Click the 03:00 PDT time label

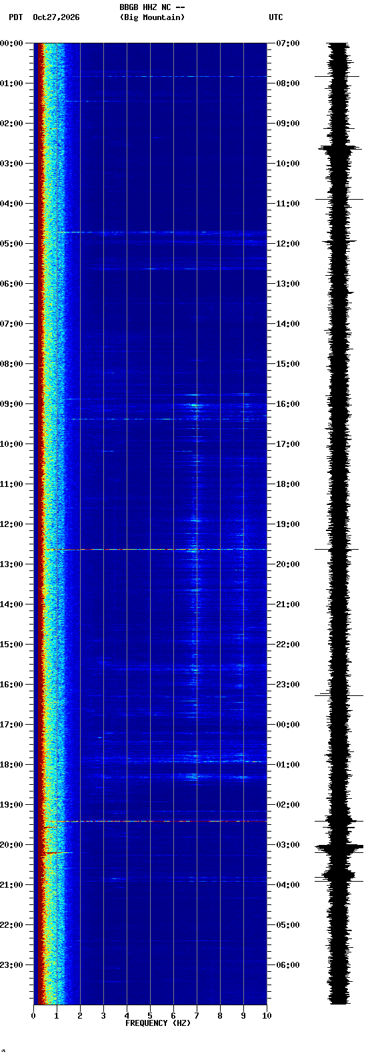click(11, 164)
